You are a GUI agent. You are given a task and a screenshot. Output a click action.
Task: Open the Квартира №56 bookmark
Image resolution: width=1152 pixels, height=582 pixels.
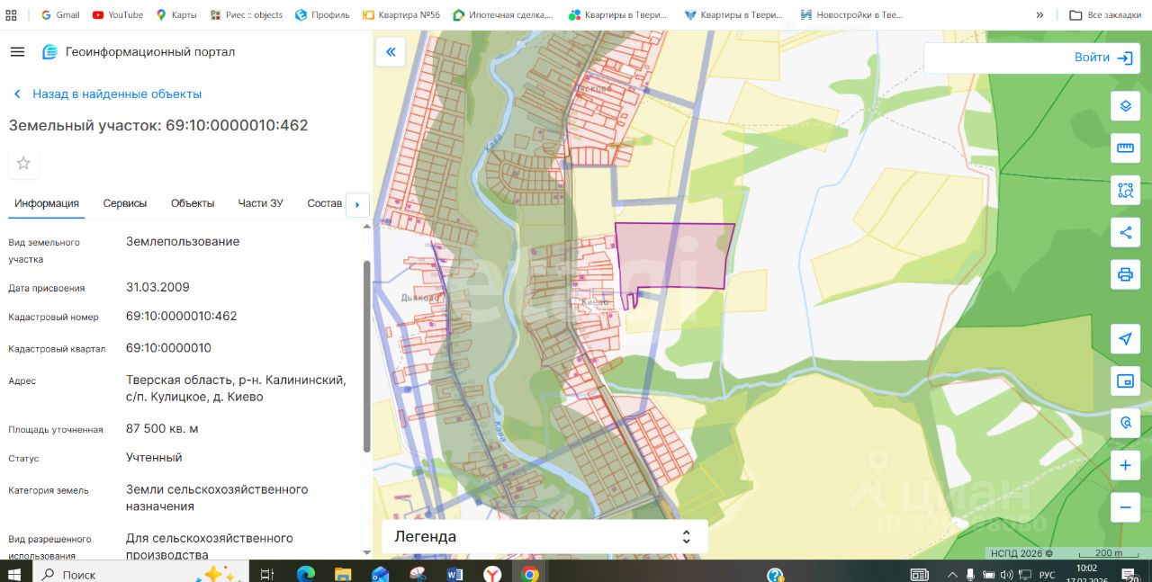401,15
